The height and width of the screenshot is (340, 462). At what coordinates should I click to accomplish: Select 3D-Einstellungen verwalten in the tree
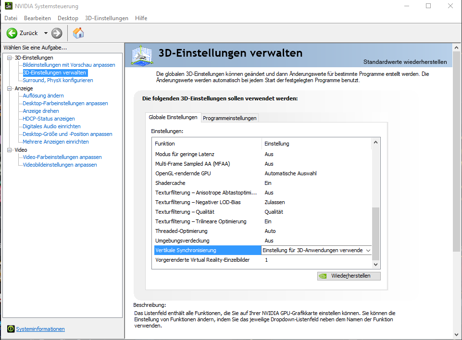54,73
